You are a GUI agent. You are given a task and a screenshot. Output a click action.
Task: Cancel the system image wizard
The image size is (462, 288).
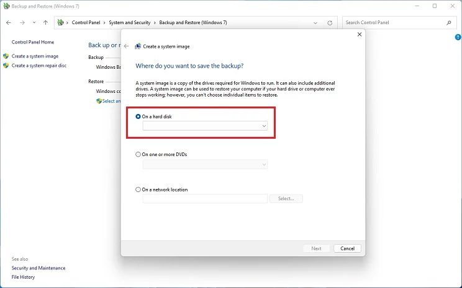[x=347, y=248]
